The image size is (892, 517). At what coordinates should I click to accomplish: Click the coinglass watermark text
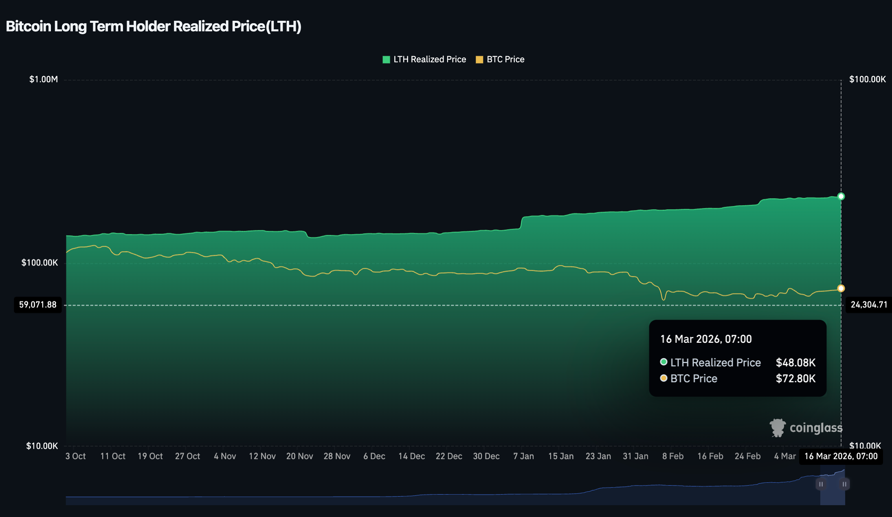(x=816, y=428)
